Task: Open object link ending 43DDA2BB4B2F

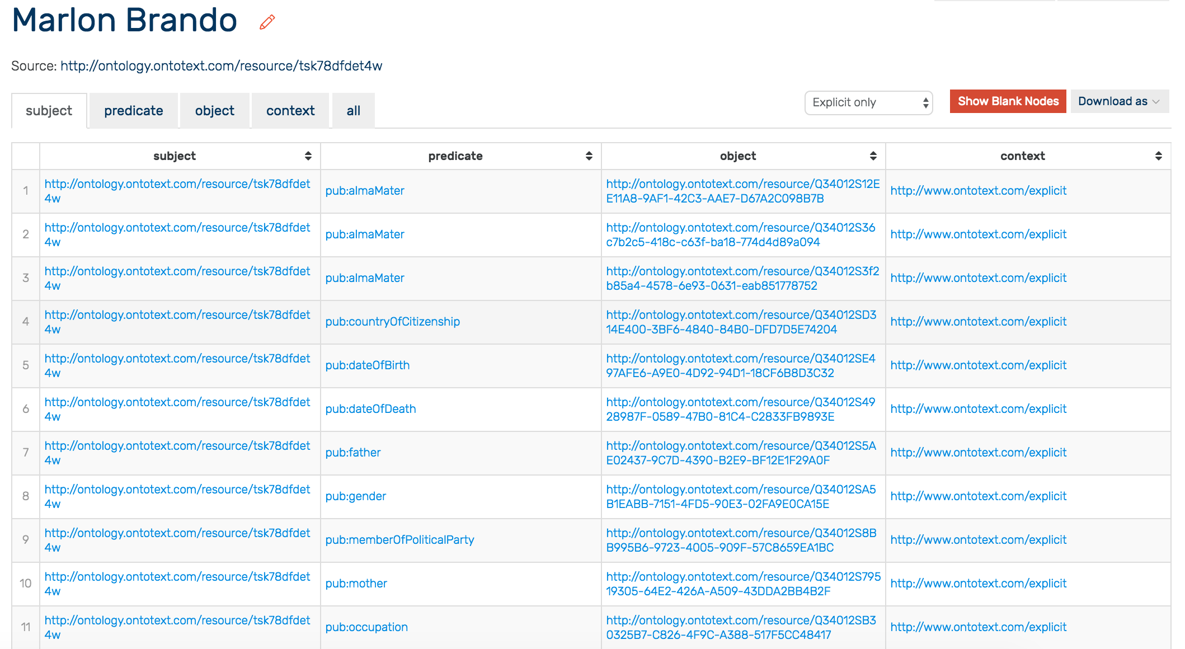Action: tap(744, 584)
